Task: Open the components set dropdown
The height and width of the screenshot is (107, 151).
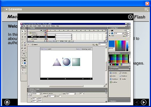Action: tap(120, 69)
